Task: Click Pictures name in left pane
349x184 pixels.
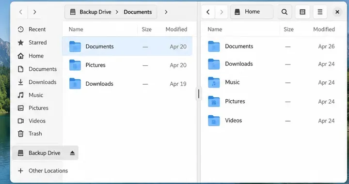Action: pyautogui.click(x=95, y=65)
